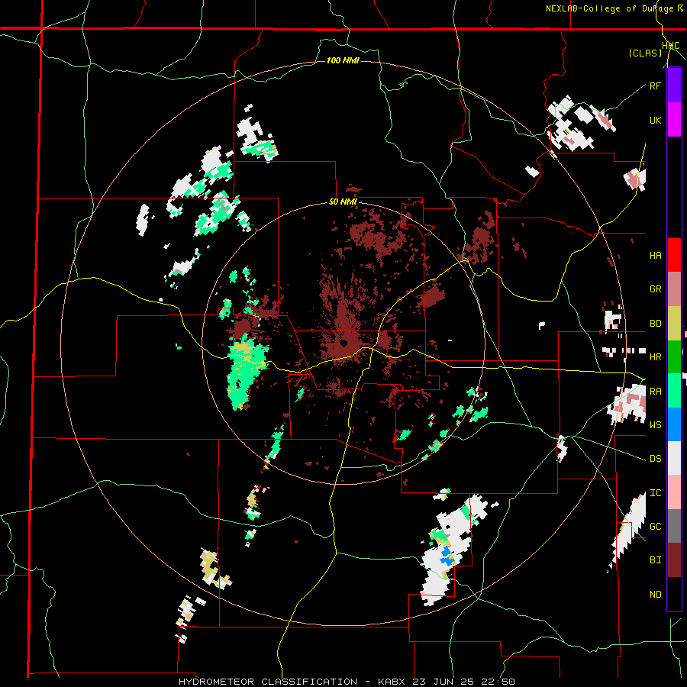
Task: Click the magenta UK legend swatch
Action: point(674,120)
